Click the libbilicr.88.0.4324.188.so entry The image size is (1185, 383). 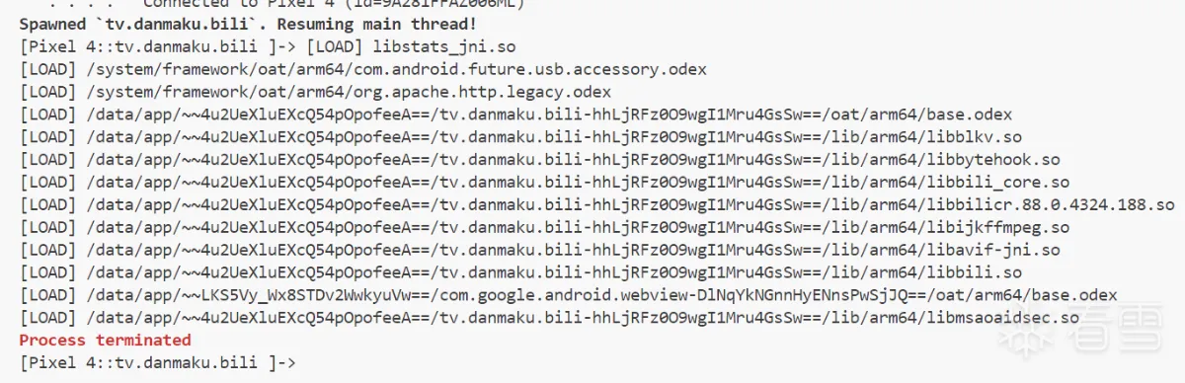(x=596, y=205)
